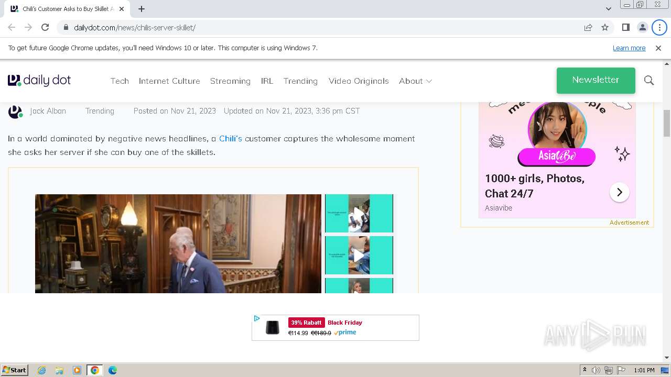The image size is (671, 377).
Task: Open the Internet Culture section
Action: point(169,81)
